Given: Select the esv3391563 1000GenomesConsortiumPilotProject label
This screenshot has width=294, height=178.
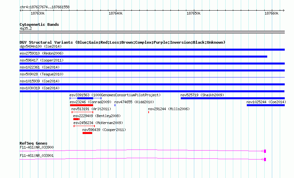Looking at the screenshot, I should pos(115,95).
